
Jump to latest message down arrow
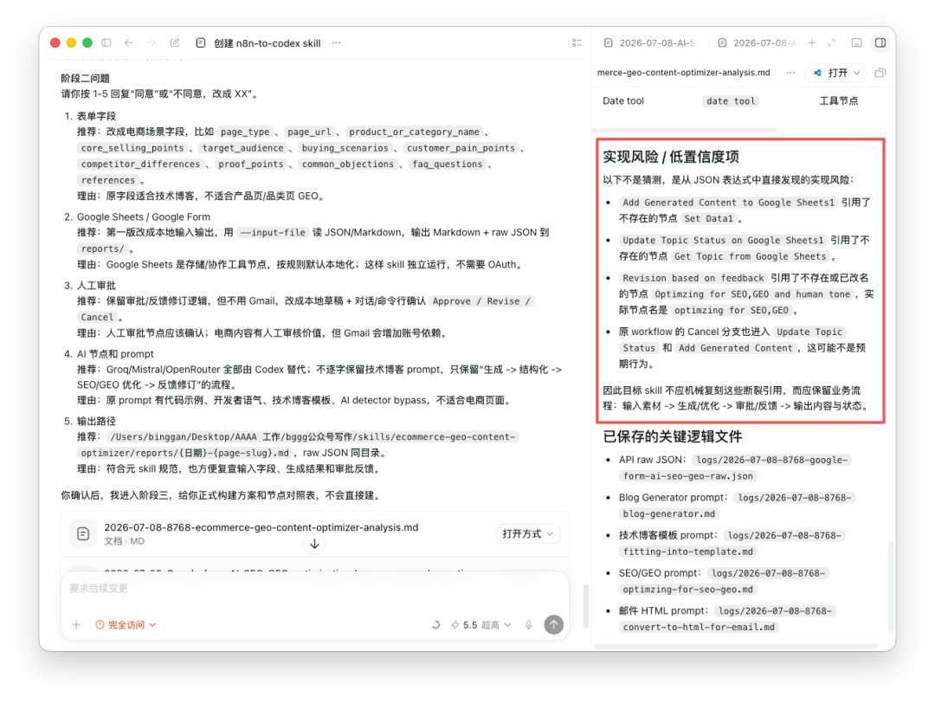click(314, 544)
